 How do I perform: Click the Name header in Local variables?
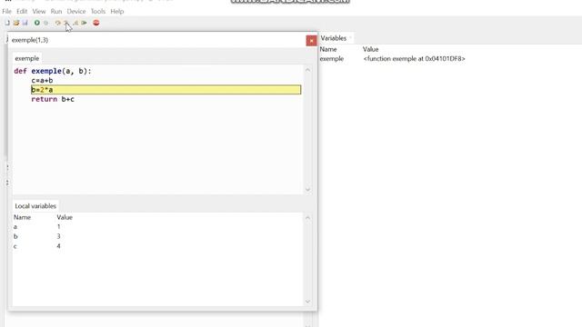tap(22, 217)
